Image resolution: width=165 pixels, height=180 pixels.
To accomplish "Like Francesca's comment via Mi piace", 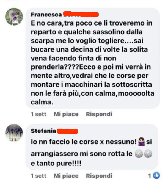I will point(66,114).
